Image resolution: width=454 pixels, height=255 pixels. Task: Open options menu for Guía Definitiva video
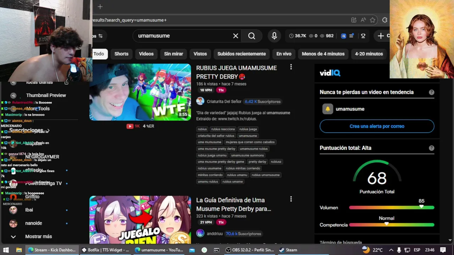tap(291, 199)
